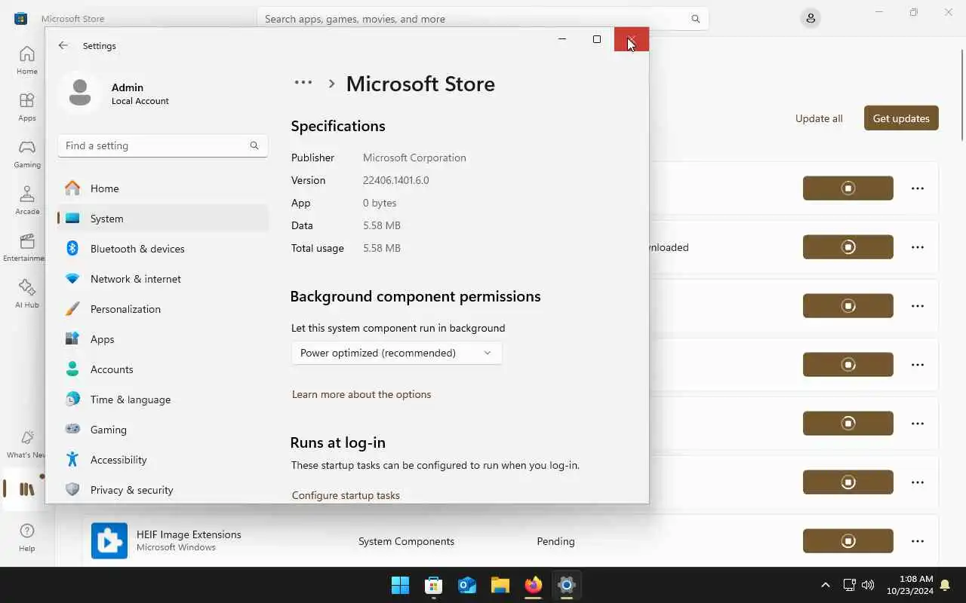The image size is (966, 603).
Task: Click the Store search magnifier icon
Action: pyautogui.click(x=695, y=19)
